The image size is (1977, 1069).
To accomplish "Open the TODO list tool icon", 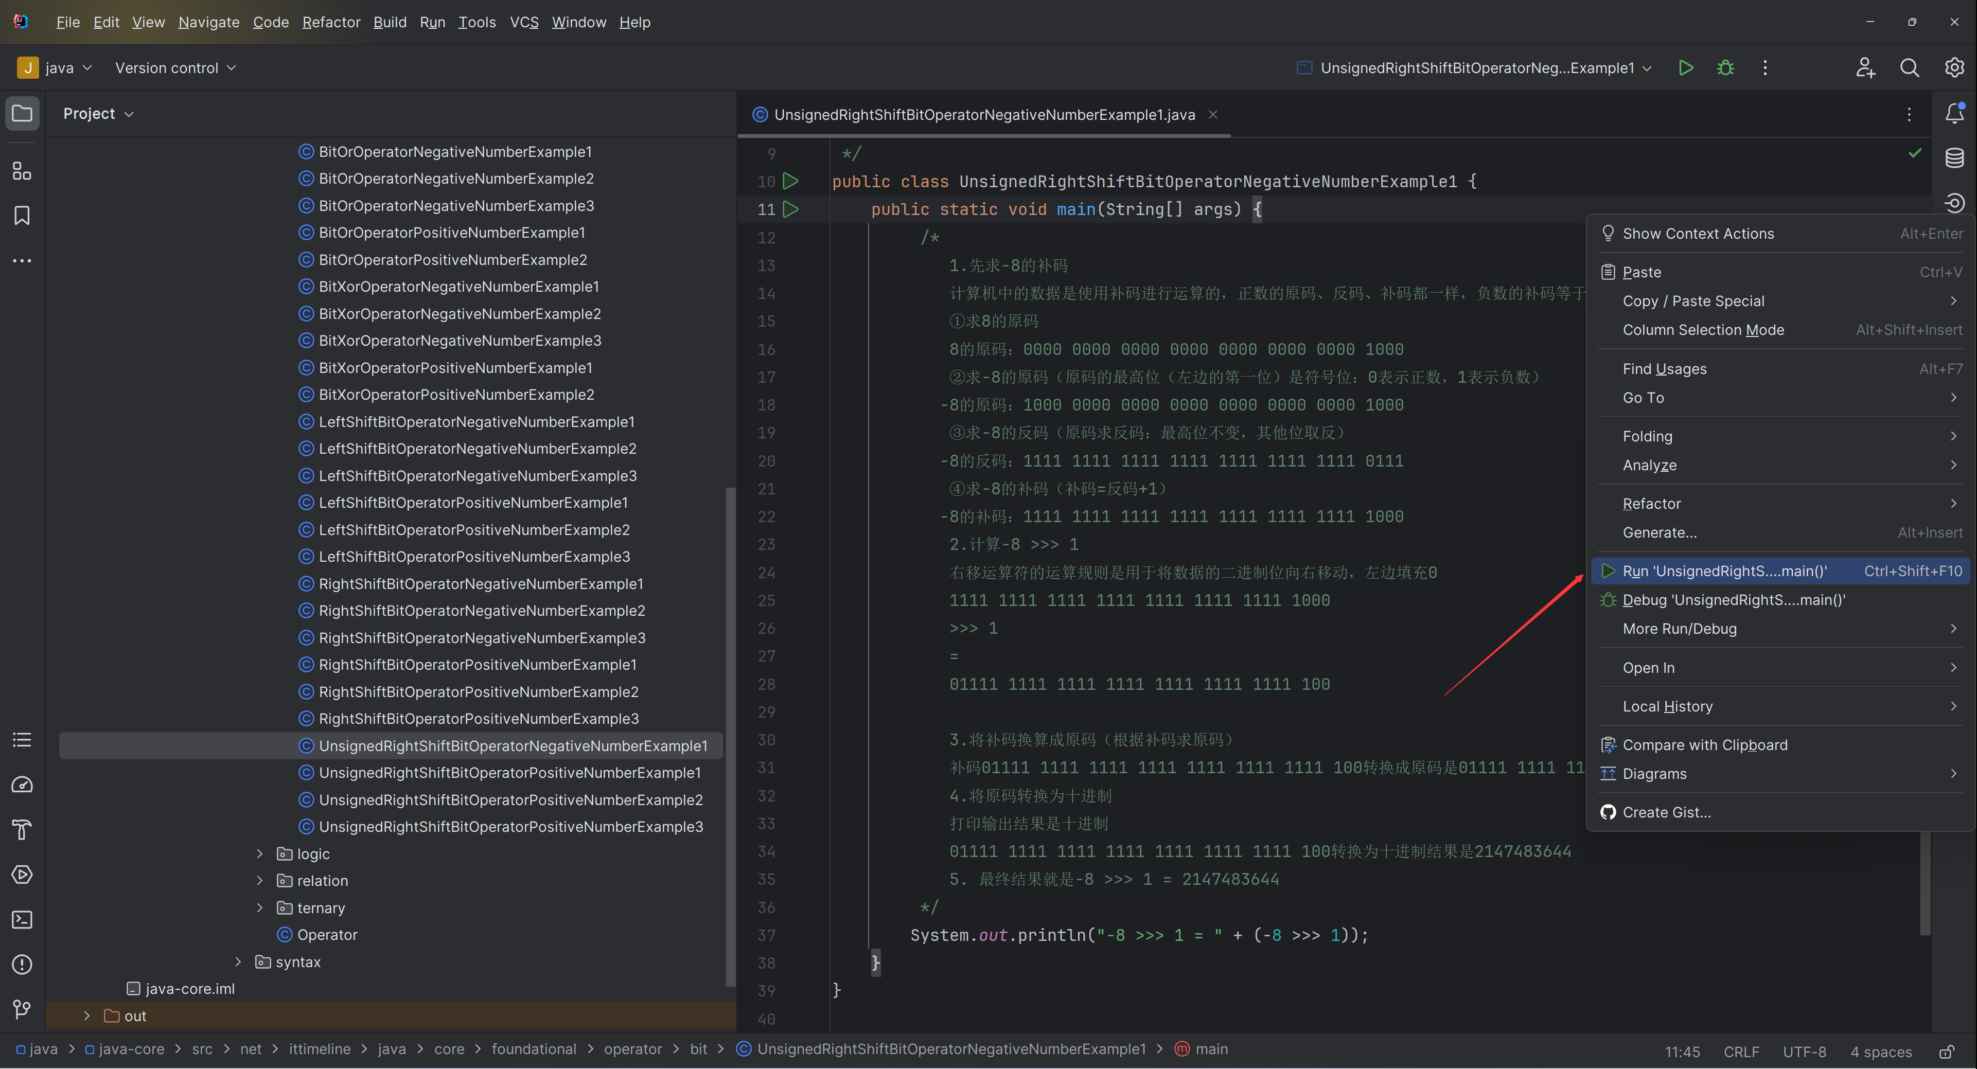I will point(22,740).
